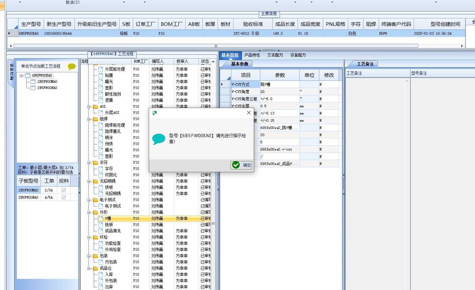
Task: Click the folder icon of the 字符 node
Action: [x=95, y=163]
